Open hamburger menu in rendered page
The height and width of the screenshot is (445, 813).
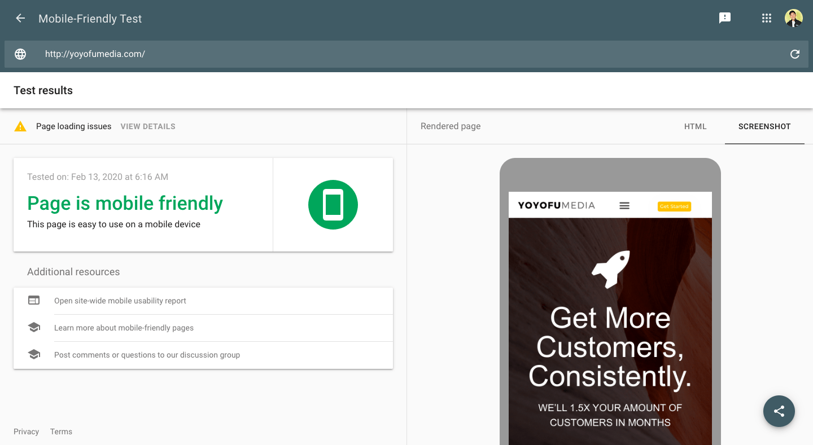[x=624, y=206]
